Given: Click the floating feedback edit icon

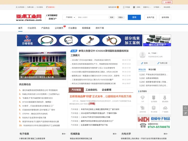Looking at the screenshot, I should (x=185, y=113).
